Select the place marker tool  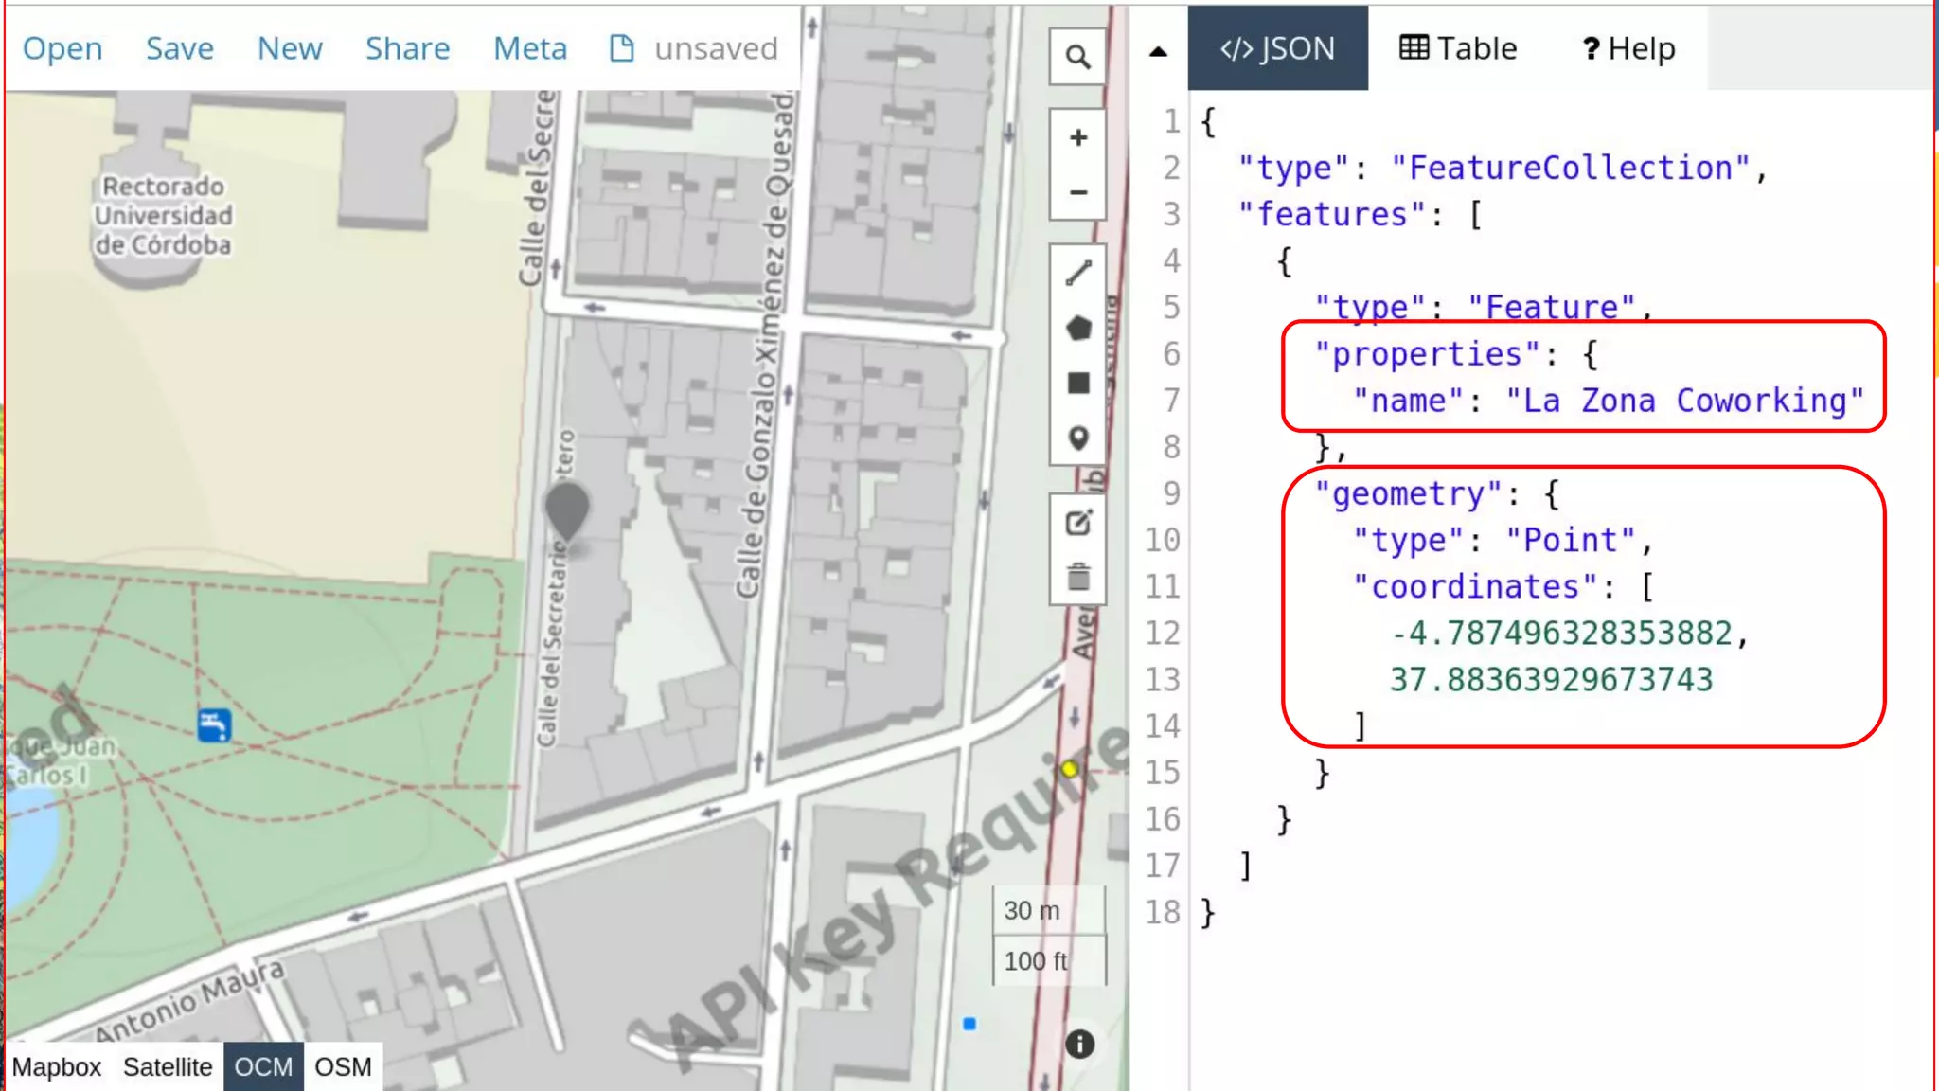[1077, 438]
